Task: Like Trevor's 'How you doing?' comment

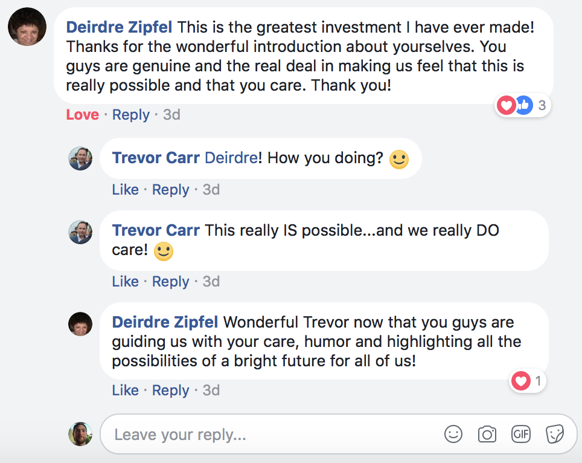Action: [125, 190]
